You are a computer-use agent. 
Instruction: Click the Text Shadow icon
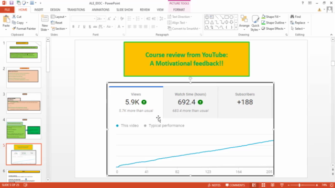tap(90, 27)
